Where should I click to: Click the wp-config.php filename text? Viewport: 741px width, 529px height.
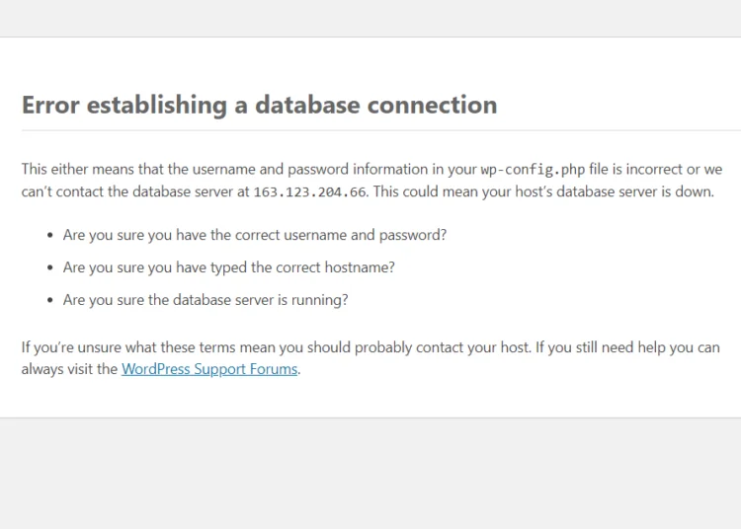(533, 170)
